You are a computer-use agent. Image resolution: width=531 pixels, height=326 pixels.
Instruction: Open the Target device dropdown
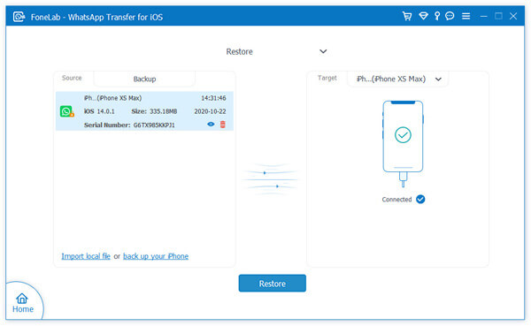[398, 79]
